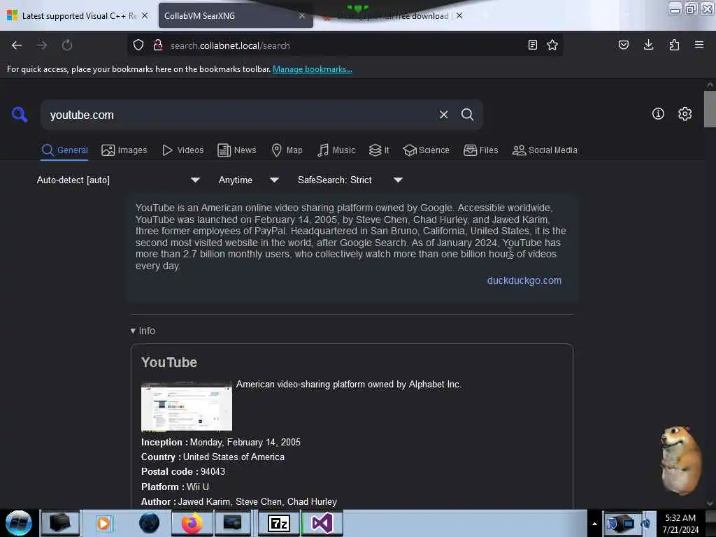Go back with the browser back arrow
The width and height of the screenshot is (716, 537).
tap(17, 45)
